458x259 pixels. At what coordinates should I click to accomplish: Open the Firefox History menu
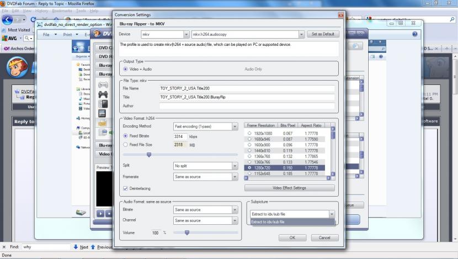point(41,11)
